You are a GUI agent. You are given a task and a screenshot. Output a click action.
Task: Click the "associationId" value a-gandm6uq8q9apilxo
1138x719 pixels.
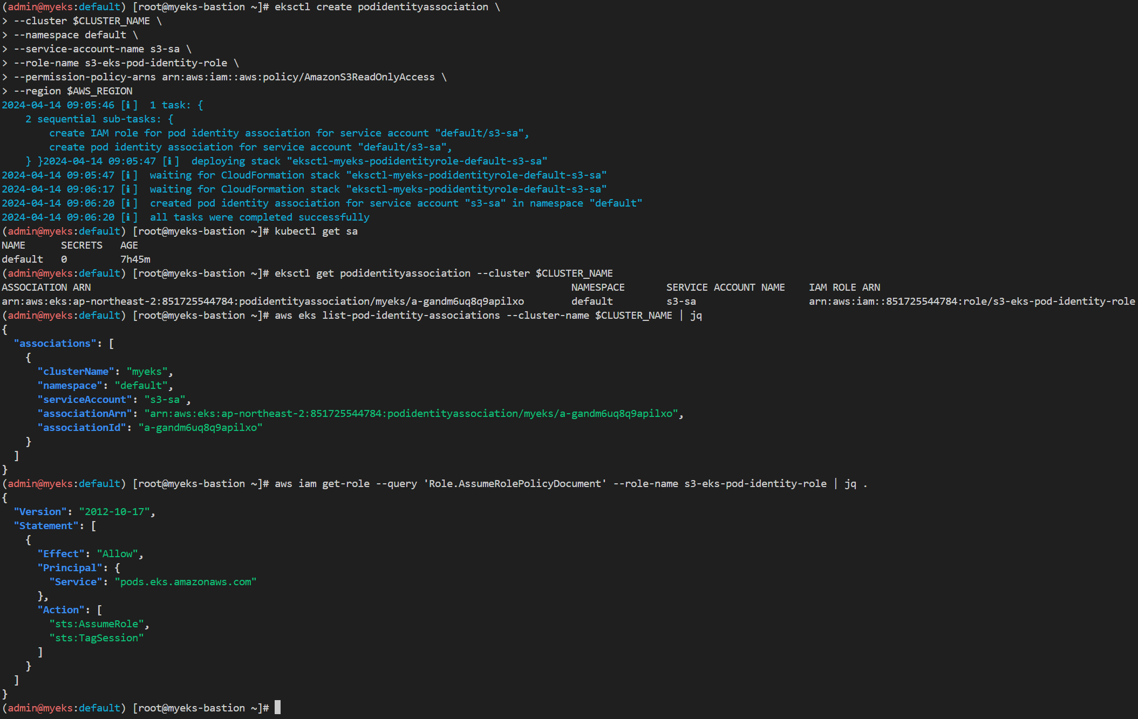tap(200, 428)
